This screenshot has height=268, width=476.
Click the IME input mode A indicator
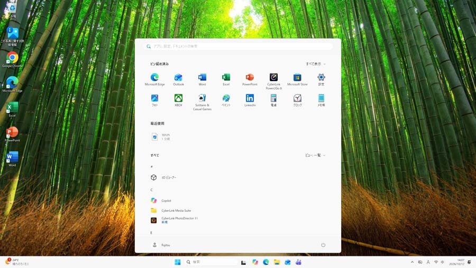428,262
